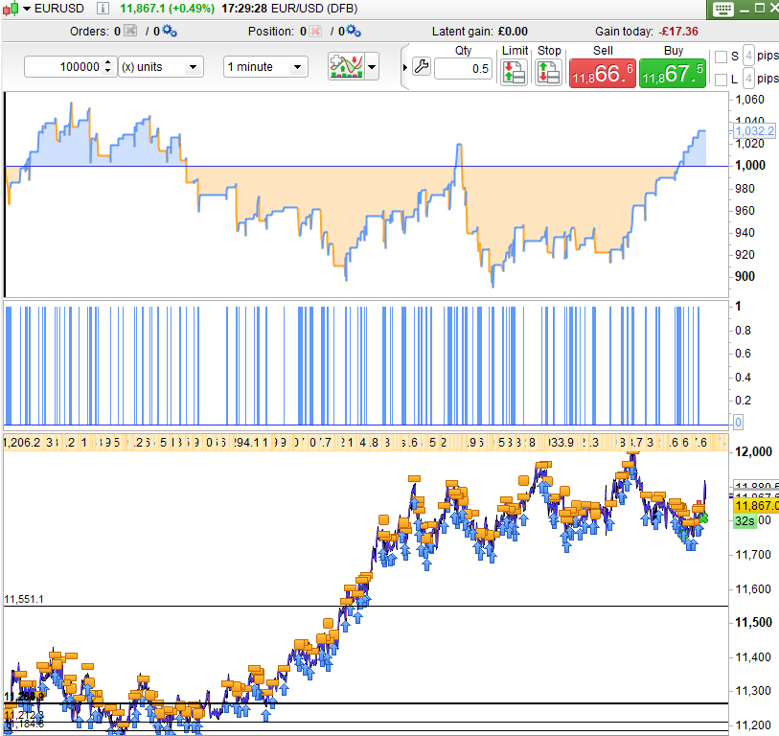Open trading settings with the wrench icon
Image resolution: width=779 pixels, height=736 pixels.
click(422, 66)
